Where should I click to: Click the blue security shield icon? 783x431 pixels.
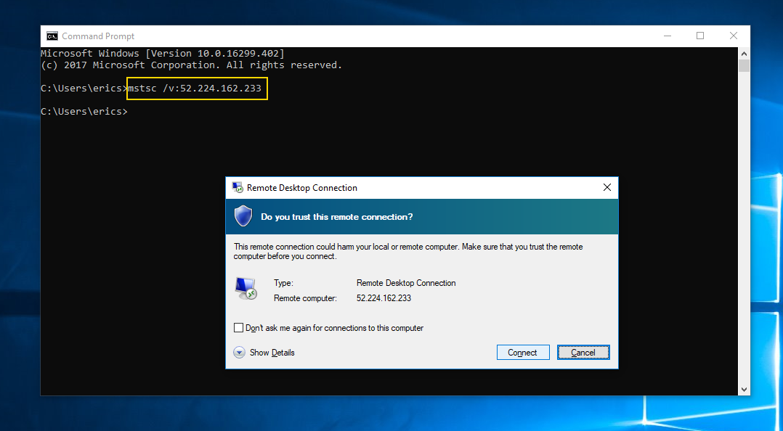(x=243, y=216)
